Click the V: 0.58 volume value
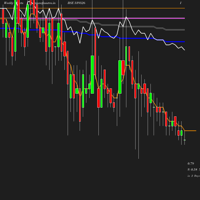The height and width of the screenshot is (200, 200). (x=192, y=170)
